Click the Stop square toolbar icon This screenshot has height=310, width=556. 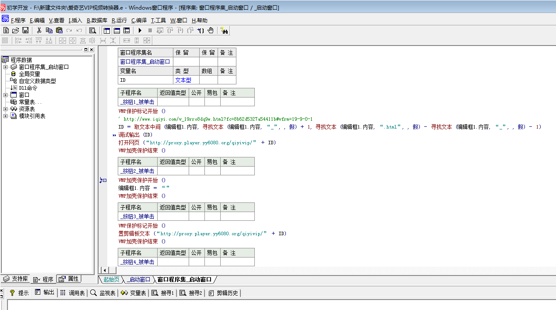click(150, 30)
